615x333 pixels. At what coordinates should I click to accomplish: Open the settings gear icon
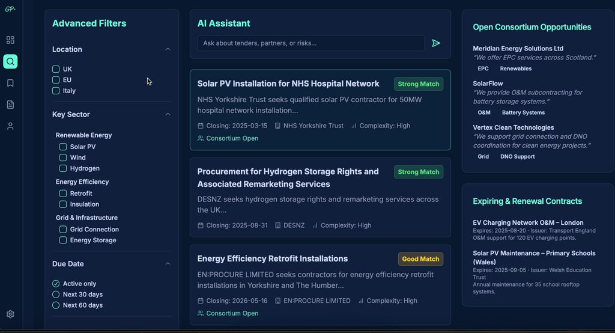coord(10,314)
